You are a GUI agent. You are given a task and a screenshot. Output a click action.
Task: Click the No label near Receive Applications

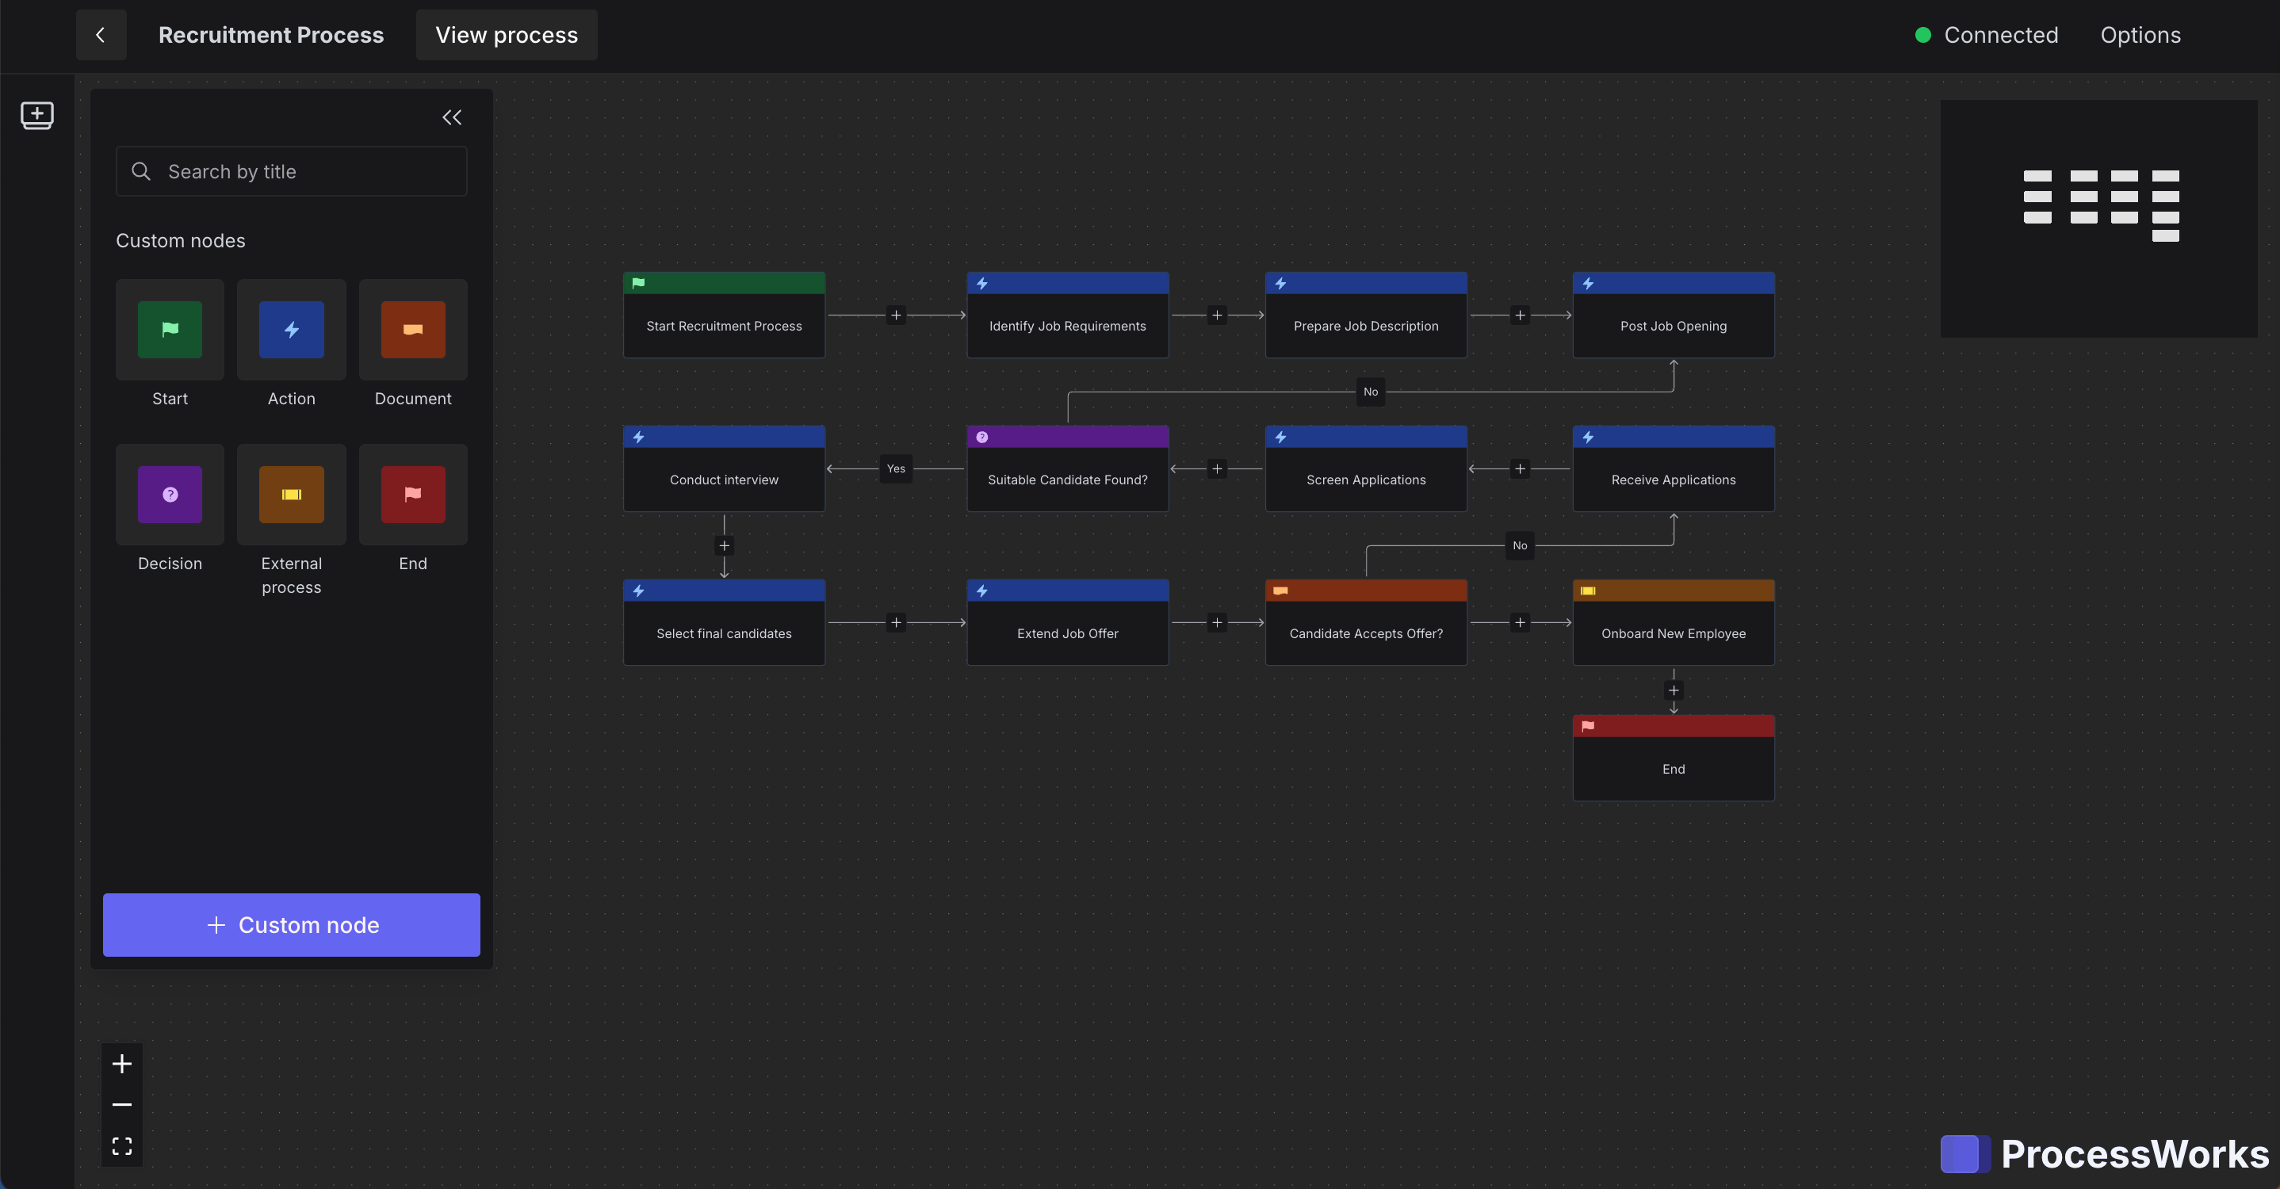[1520, 546]
